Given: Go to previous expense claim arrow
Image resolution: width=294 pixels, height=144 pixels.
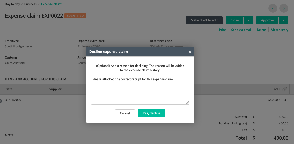Looking at the screenshot, I should point(273,8).
